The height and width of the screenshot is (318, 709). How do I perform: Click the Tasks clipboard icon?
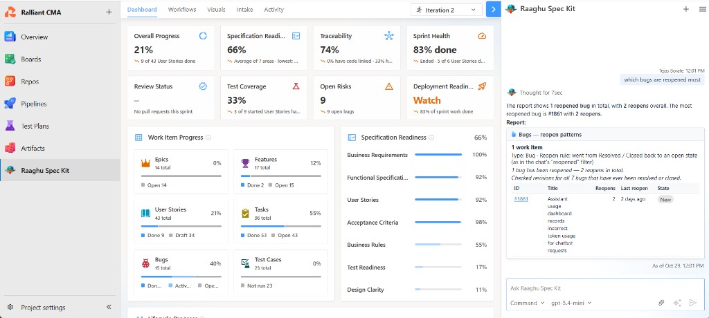(x=245, y=213)
